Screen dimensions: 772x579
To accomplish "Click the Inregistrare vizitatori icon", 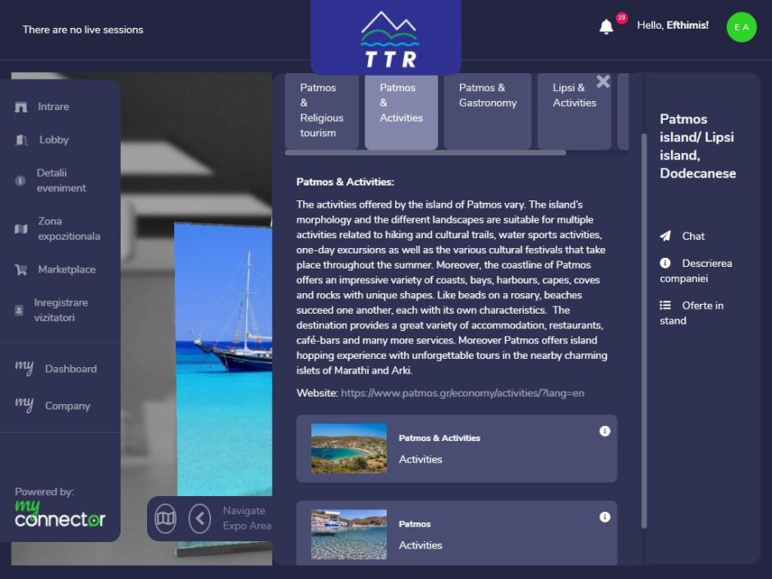I will pyautogui.click(x=19, y=310).
